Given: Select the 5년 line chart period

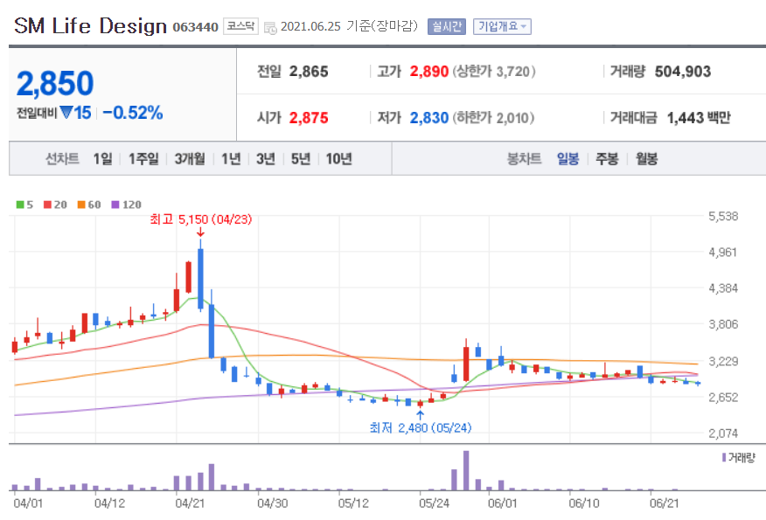Looking at the screenshot, I should pyautogui.click(x=301, y=159).
